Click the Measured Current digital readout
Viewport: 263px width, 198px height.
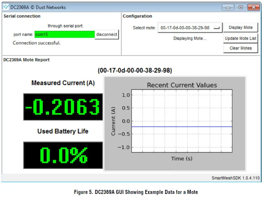63,107
